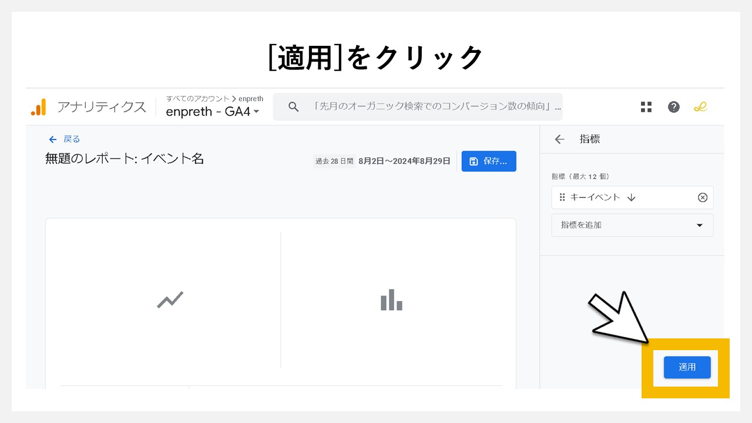Open the Help question mark icon
Image resolution: width=752 pixels, height=423 pixels.
(673, 107)
